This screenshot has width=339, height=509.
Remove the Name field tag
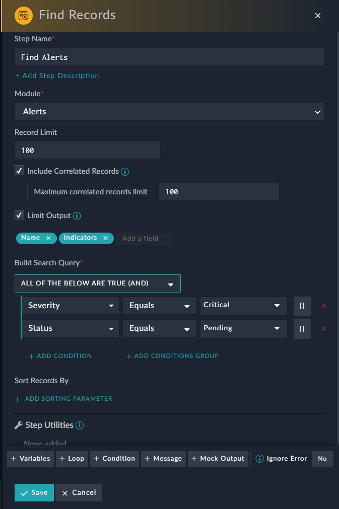(x=48, y=238)
